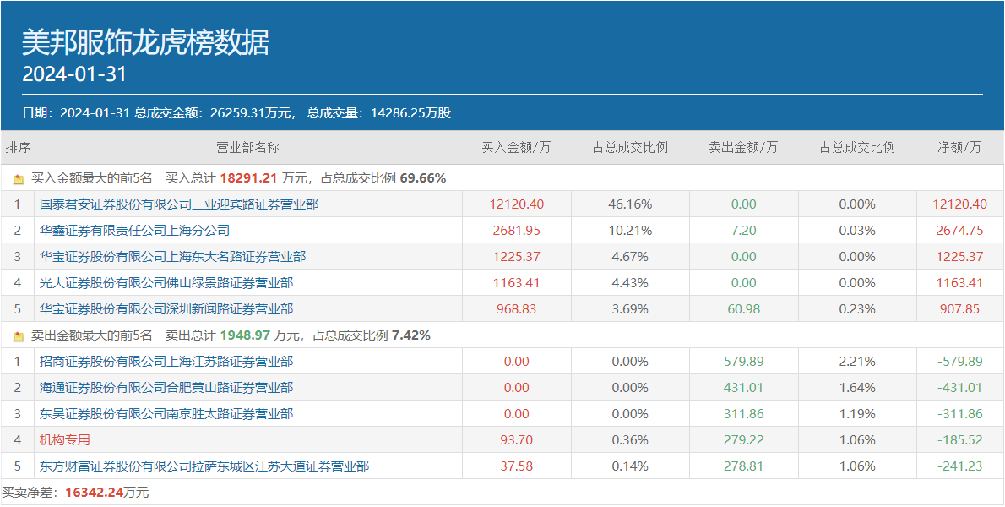Click the 买卖净差 16342.24 value
This screenshot has height=507, width=1005.
100,493
